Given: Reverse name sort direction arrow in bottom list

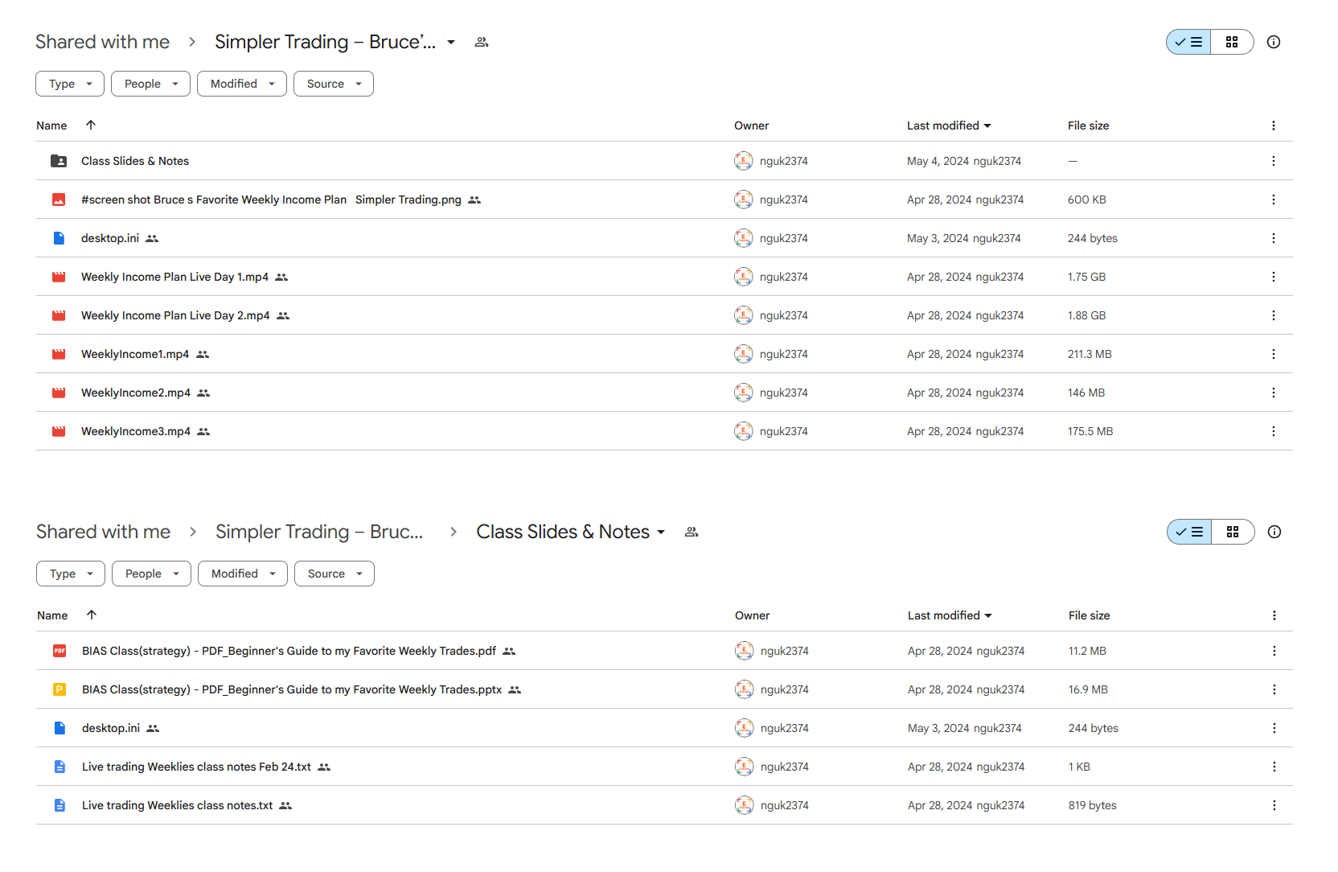Looking at the screenshot, I should pos(92,615).
